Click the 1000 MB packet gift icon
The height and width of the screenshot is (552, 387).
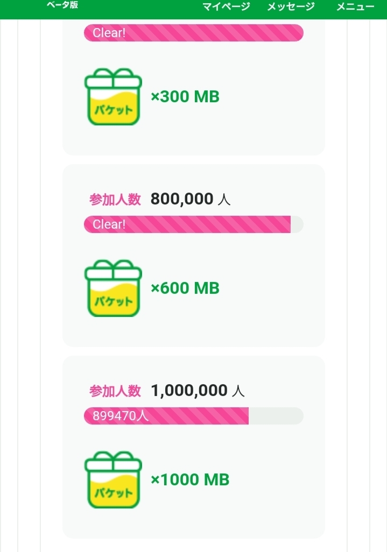[x=113, y=480]
